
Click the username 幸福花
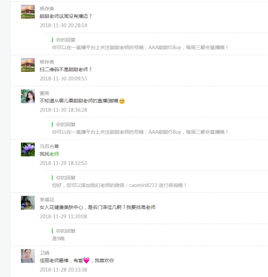pyautogui.click(x=47, y=200)
